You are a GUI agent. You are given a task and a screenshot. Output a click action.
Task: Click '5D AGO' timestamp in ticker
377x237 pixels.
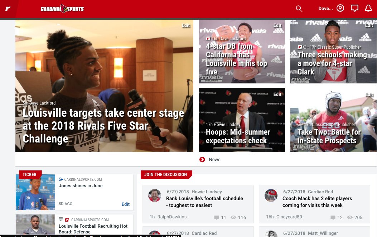(x=66, y=204)
